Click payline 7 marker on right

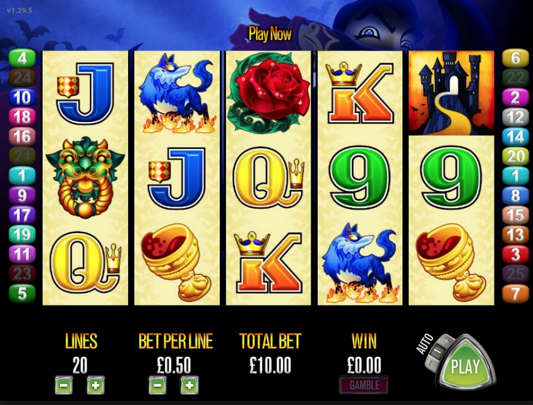(516, 293)
